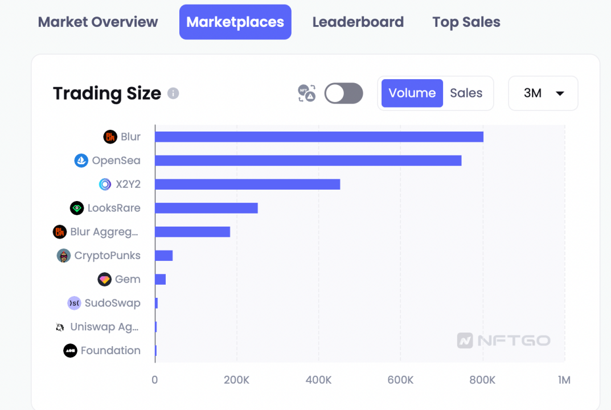Toggle the NFT swap filter switch
Image resolution: width=611 pixels, height=410 pixels.
tap(344, 93)
